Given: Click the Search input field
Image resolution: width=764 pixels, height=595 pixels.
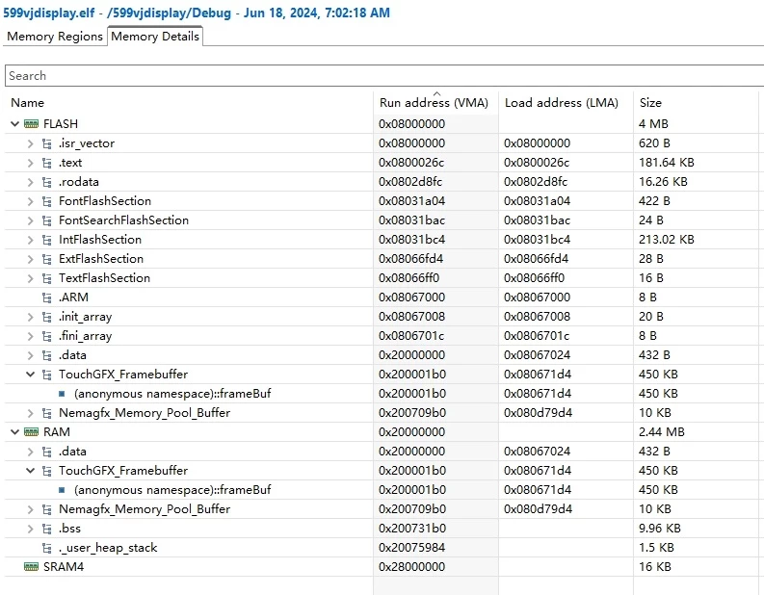Looking at the screenshot, I should click(x=384, y=76).
